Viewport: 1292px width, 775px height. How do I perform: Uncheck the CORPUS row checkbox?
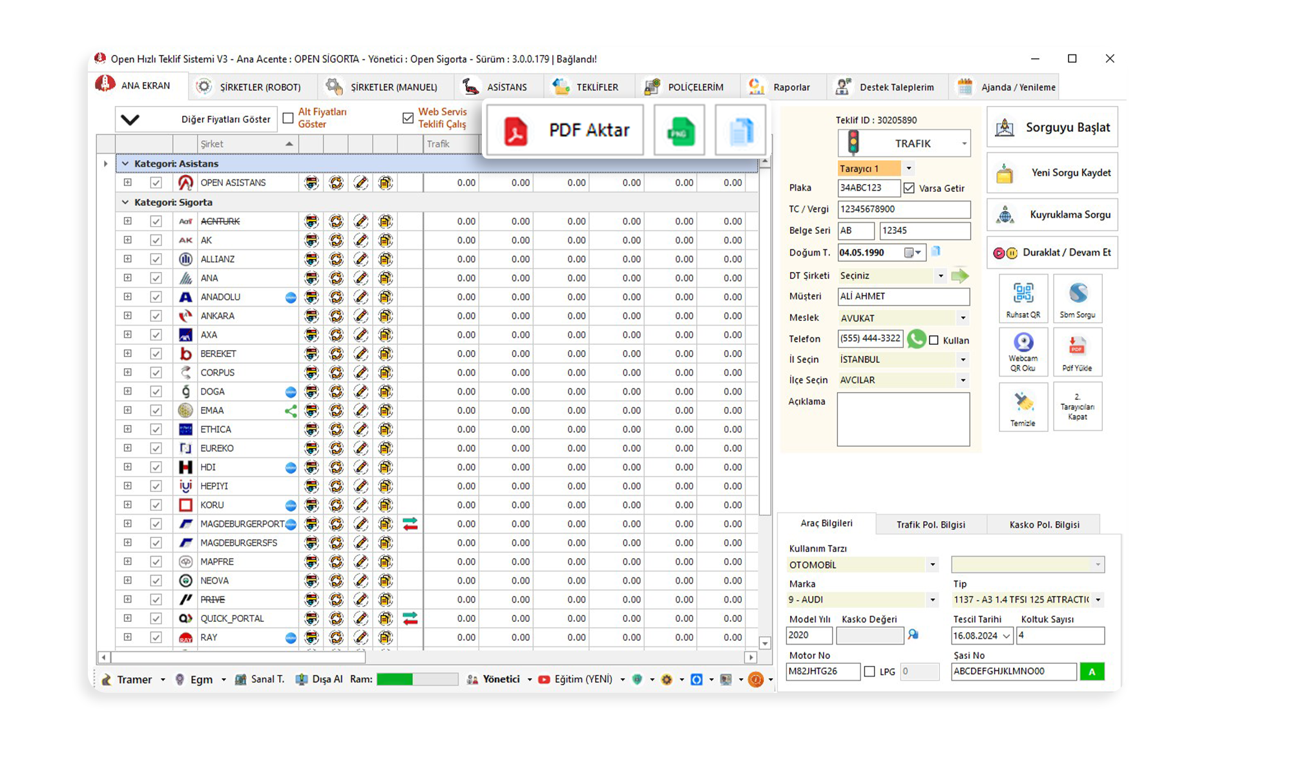coord(156,373)
